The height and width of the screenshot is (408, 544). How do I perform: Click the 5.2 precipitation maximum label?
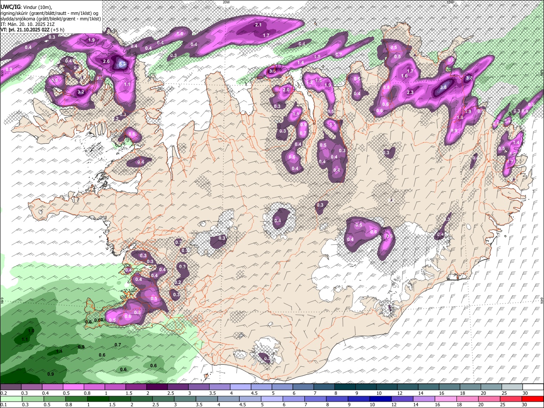pyautogui.click(x=122, y=64)
